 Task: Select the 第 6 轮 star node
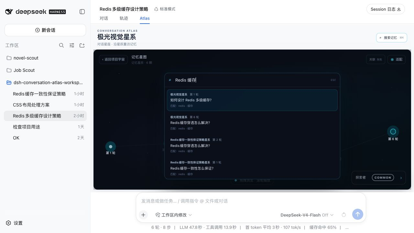click(x=393, y=131)
